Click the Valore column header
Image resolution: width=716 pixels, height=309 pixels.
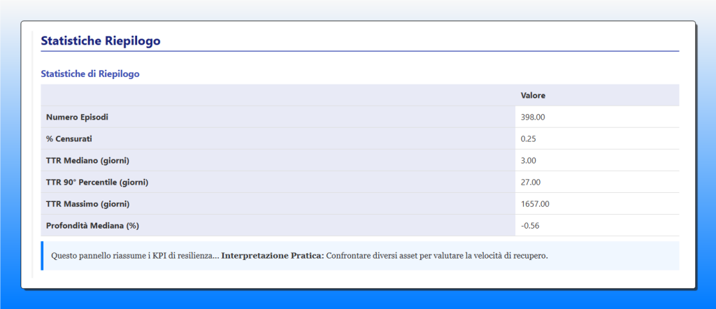[533, 95]
